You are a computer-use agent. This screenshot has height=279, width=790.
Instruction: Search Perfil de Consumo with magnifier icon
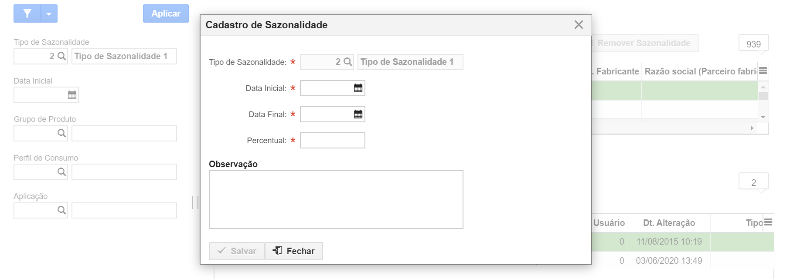62,172
